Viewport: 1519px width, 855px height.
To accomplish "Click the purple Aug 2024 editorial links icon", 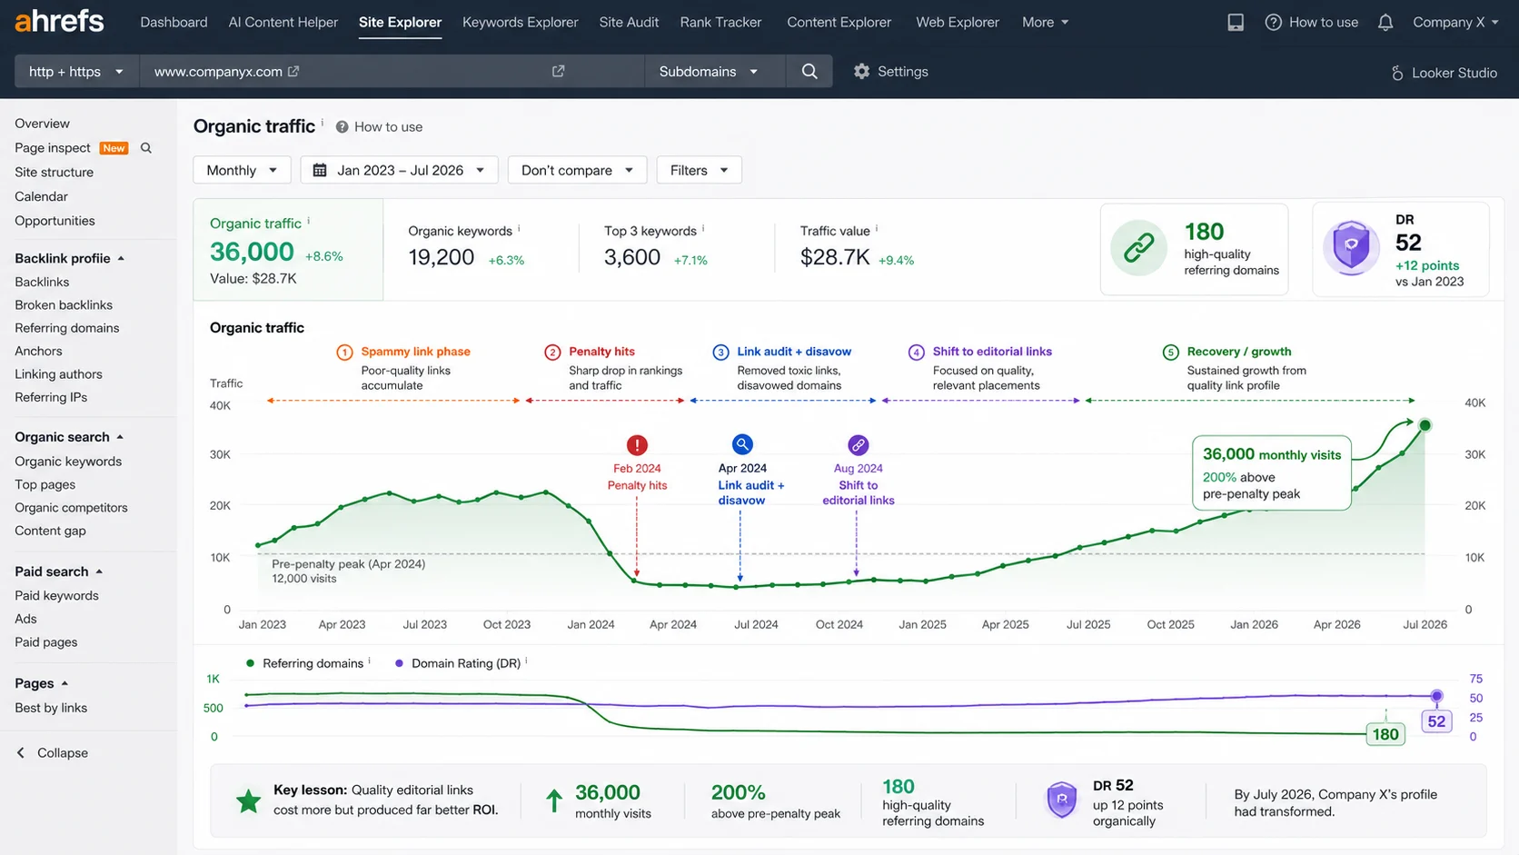I will [858, 445].
